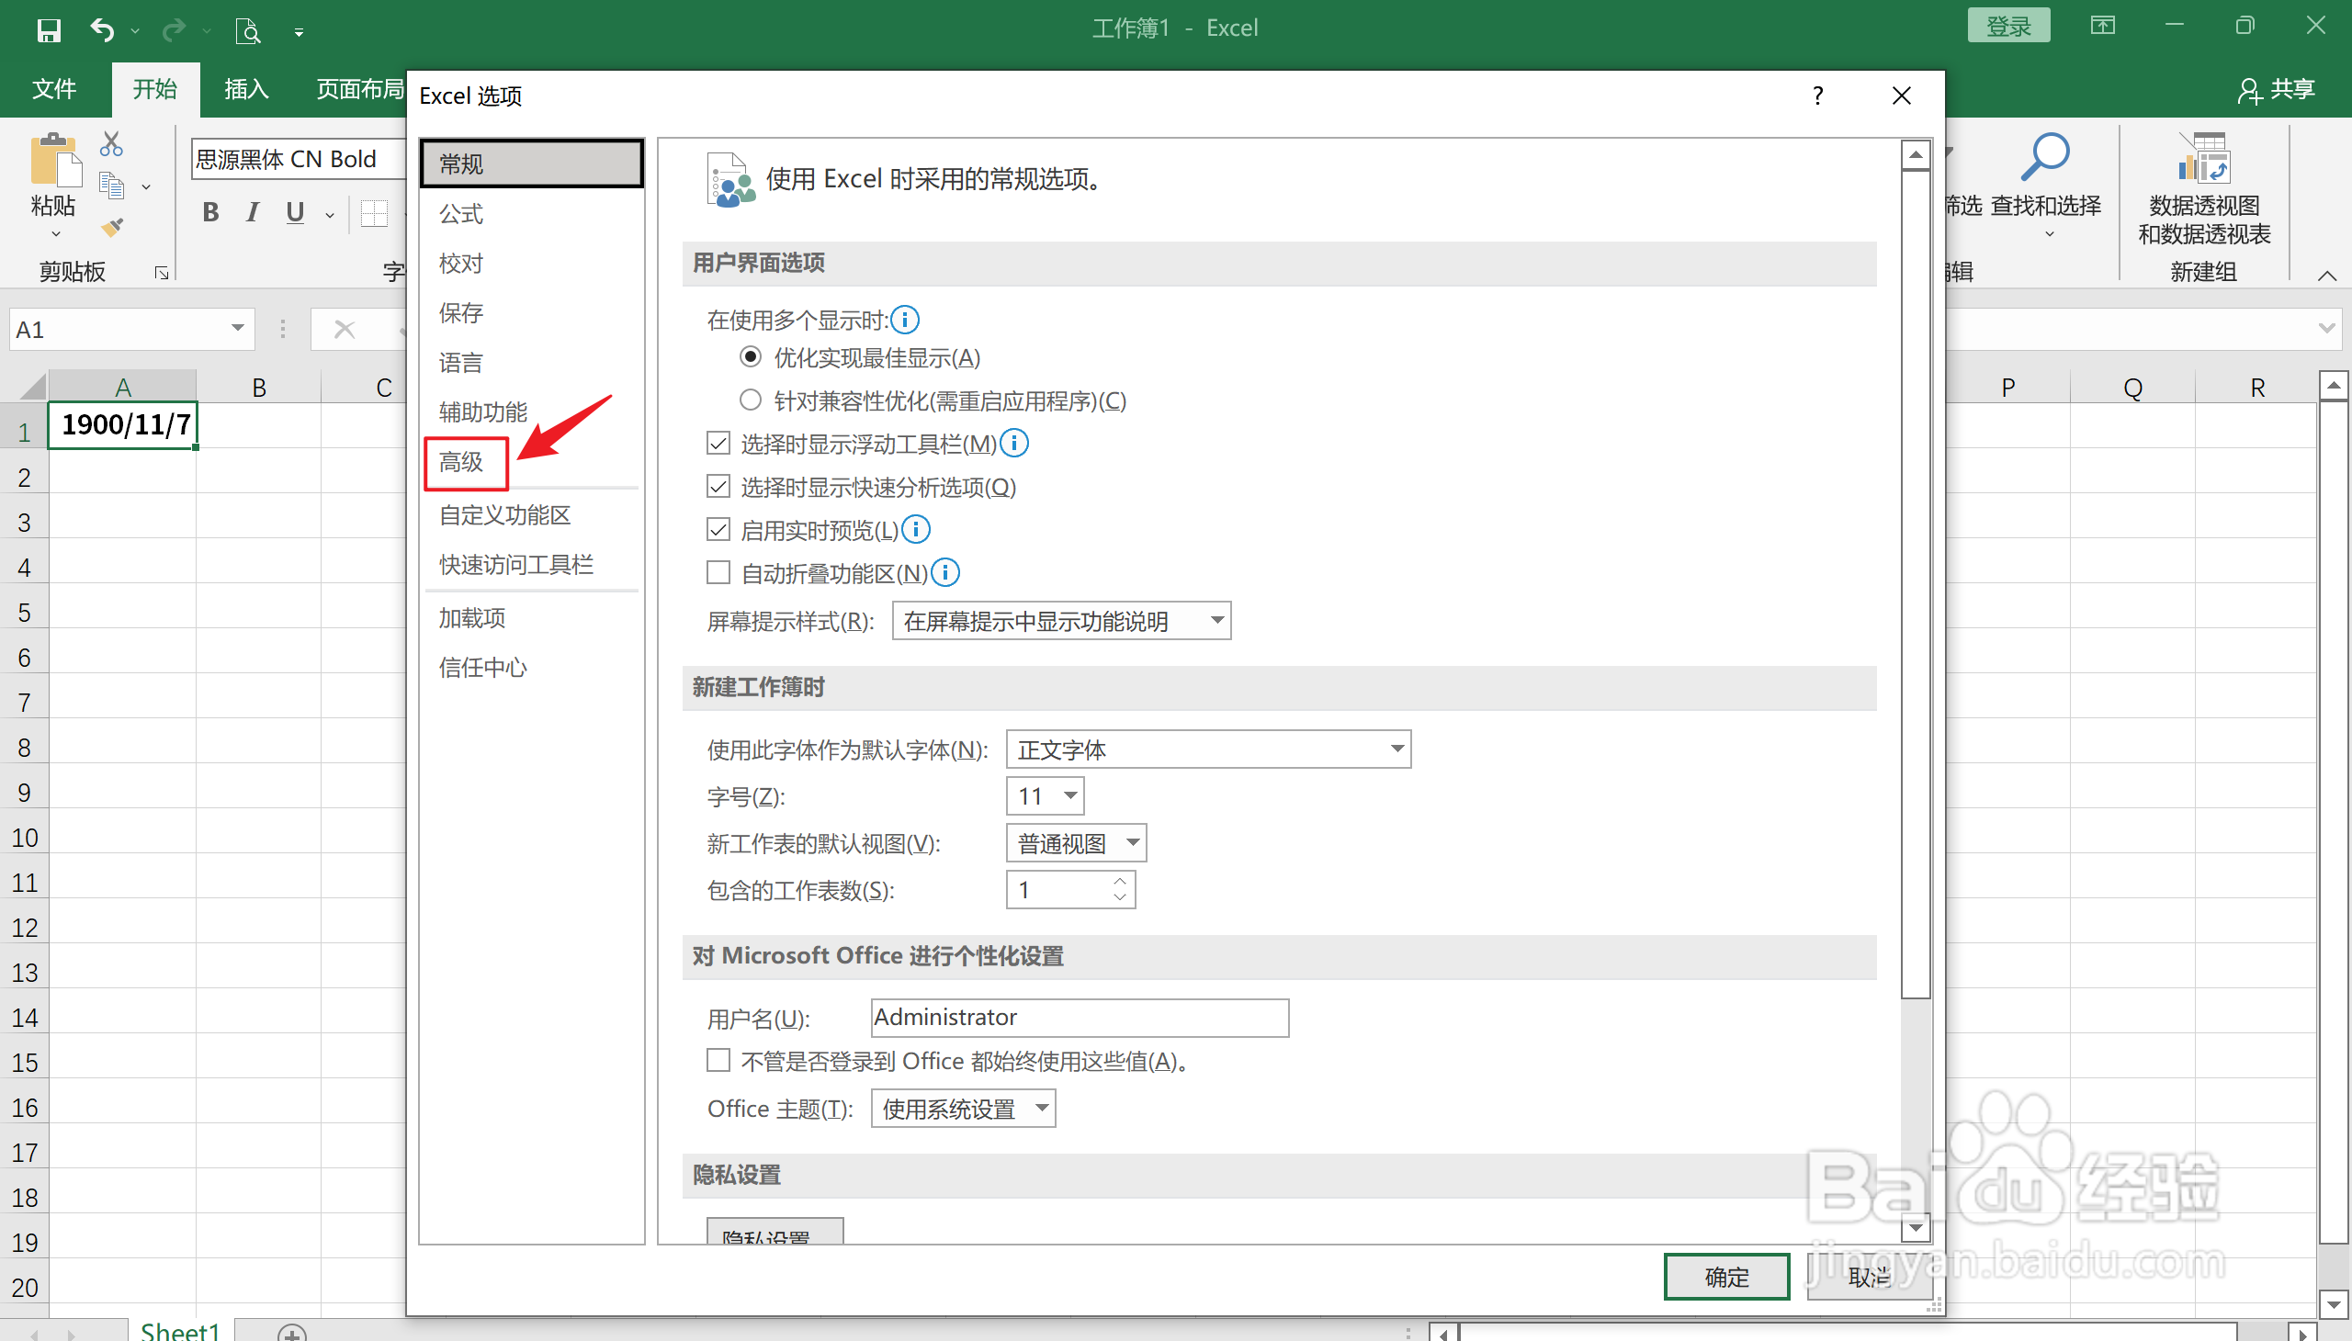This screenshot has width=2352, height=1341.
Task: Toggle Italic formatting button
Action: point(253,213)
